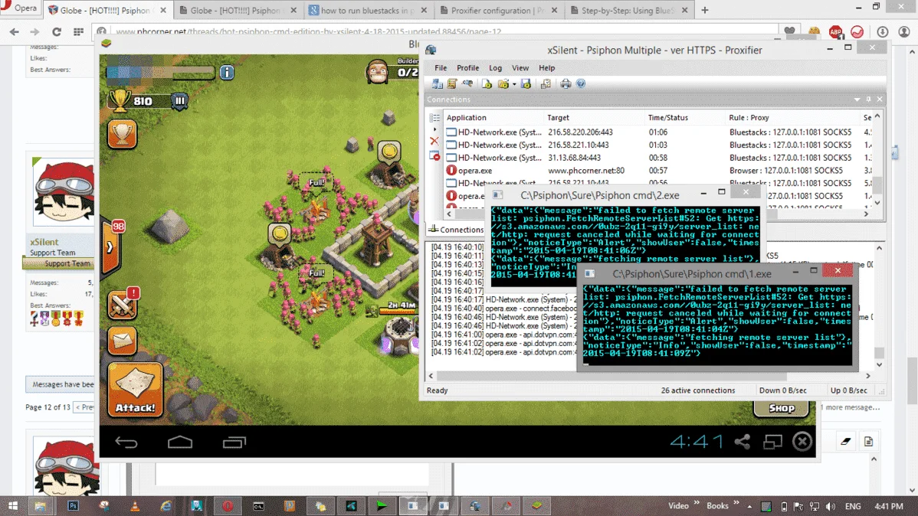Open Advanced options checklist icon in Proxifier
Viewport: 918px width, 516px height.
pyautogui.click(x=546, y=83)
